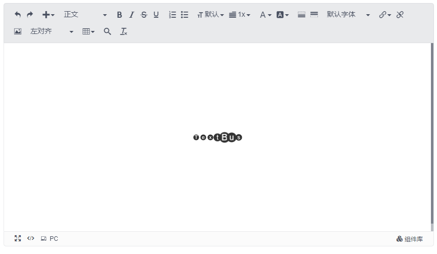Viewport: 437px width, 254px height.
Task: Open the text color A dropdown
Action: [265, 15]
